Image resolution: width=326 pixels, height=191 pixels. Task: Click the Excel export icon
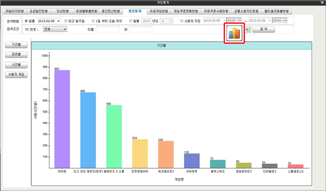click(x=247, y=29)
